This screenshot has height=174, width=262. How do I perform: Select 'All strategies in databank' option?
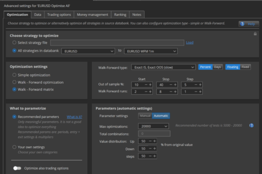coord(14,51)
